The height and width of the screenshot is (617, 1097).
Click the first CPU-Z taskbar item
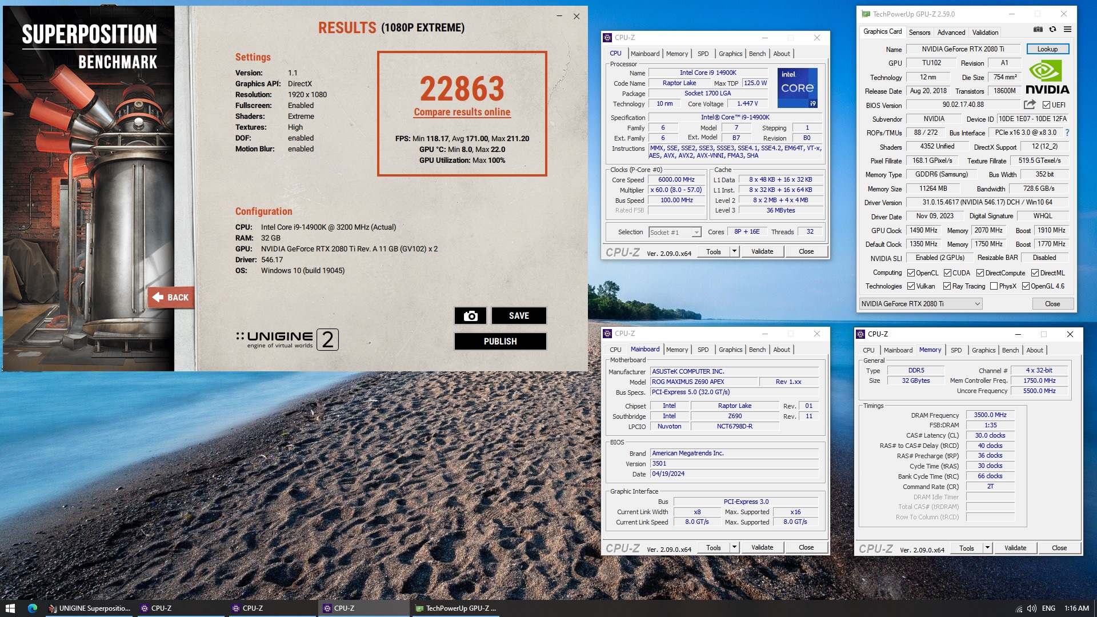180,608
